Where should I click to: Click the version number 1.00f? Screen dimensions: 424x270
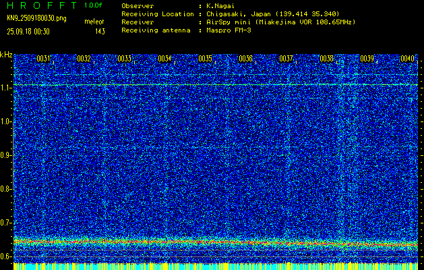(93, 5)
